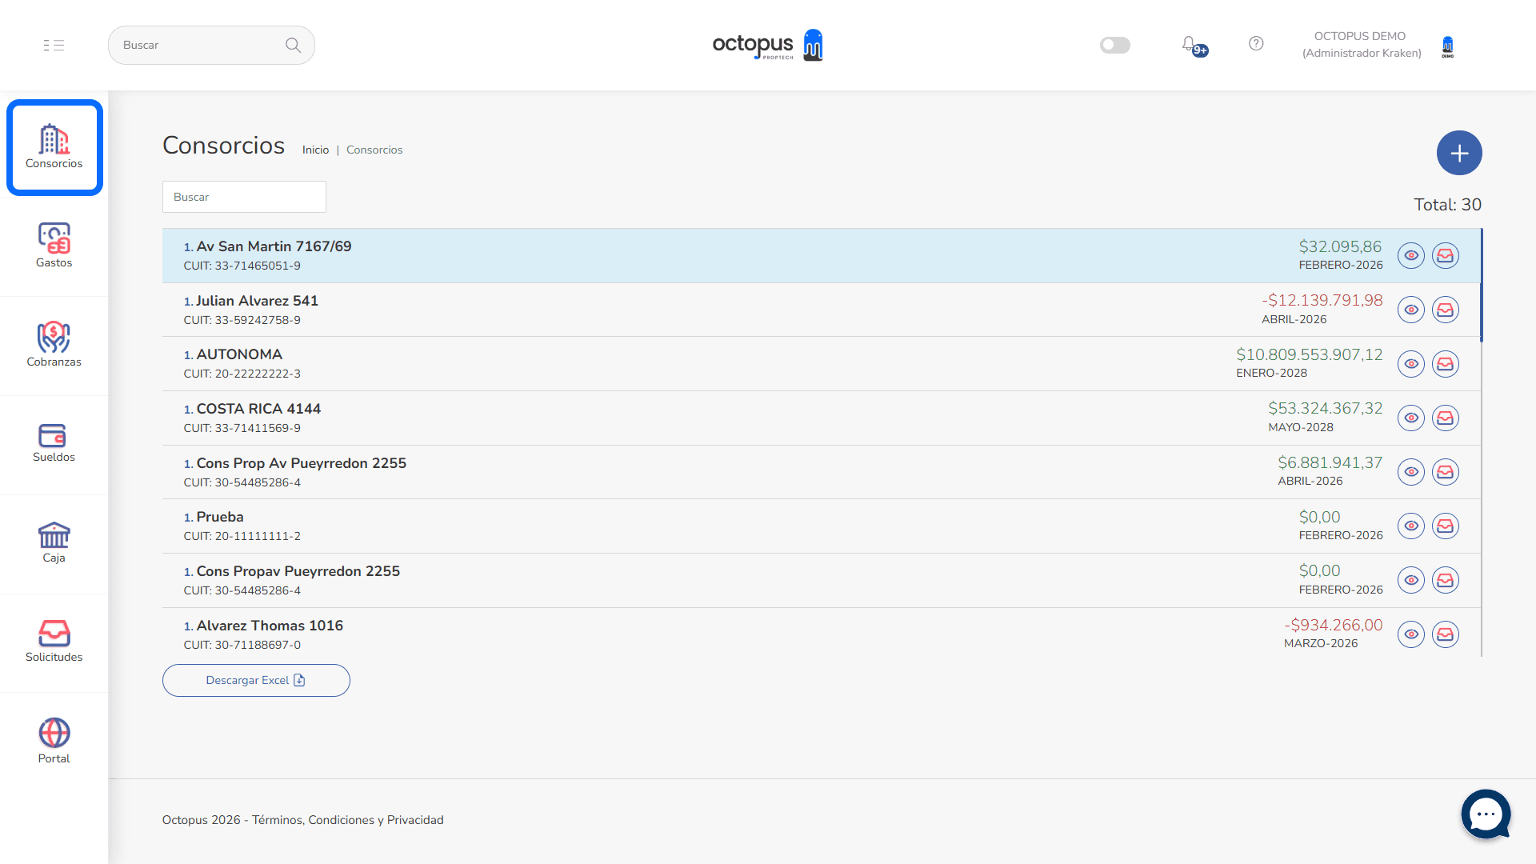The image size is (1536, 864).
Task: Open the chat support bubble
Action: 1486,814
